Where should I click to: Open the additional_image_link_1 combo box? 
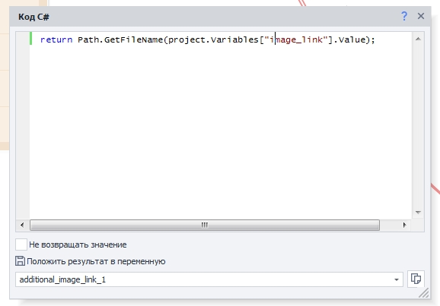(209, 279)
